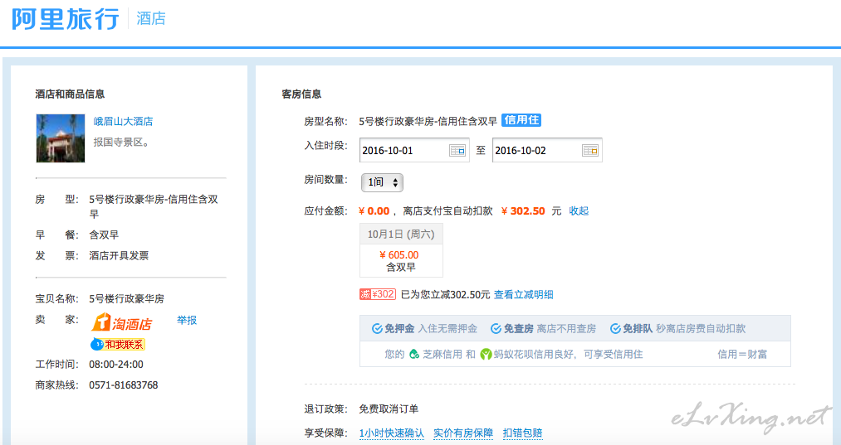Click the ¥302.50 auto-deduction amount

pyautogui.click(x=523, y=211)
